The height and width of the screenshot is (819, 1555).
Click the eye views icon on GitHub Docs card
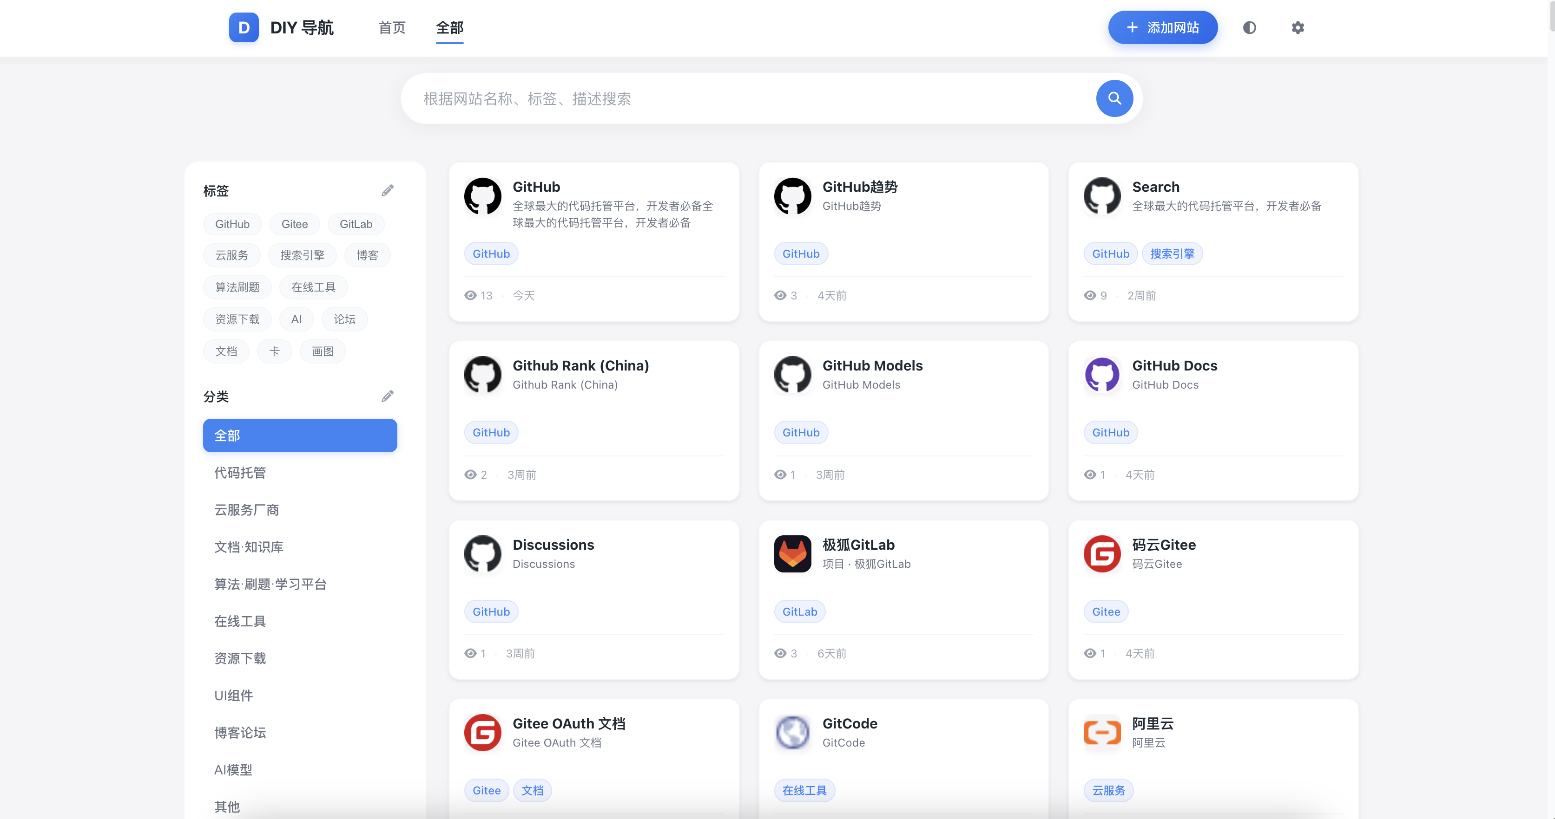pyautogui.click(x=1090, y=474)
